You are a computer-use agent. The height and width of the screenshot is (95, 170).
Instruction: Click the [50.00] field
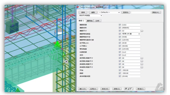point(131,46)
